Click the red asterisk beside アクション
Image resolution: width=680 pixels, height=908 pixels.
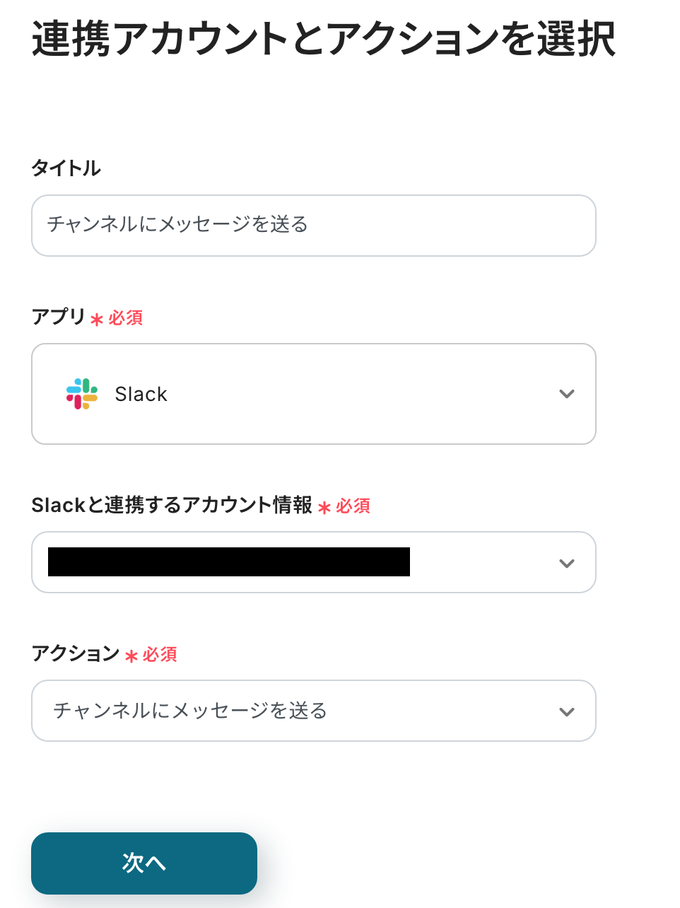[131, 656]
